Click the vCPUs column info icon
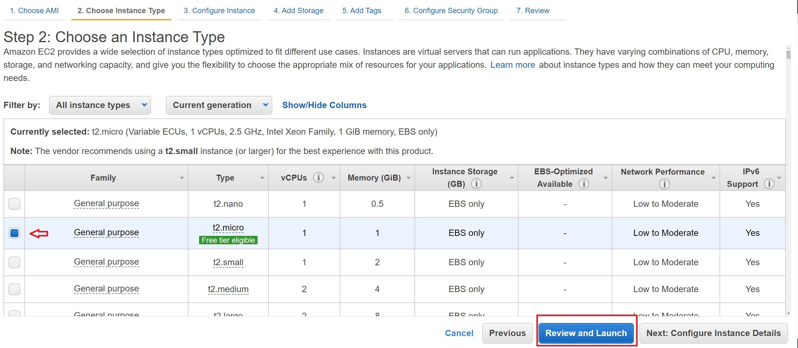This screenshot has width=798, height=348. click(318, 178)
